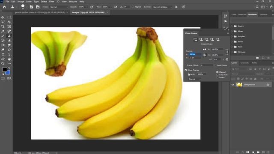Toggle the aspect ratio link in Clone Source

227,52
